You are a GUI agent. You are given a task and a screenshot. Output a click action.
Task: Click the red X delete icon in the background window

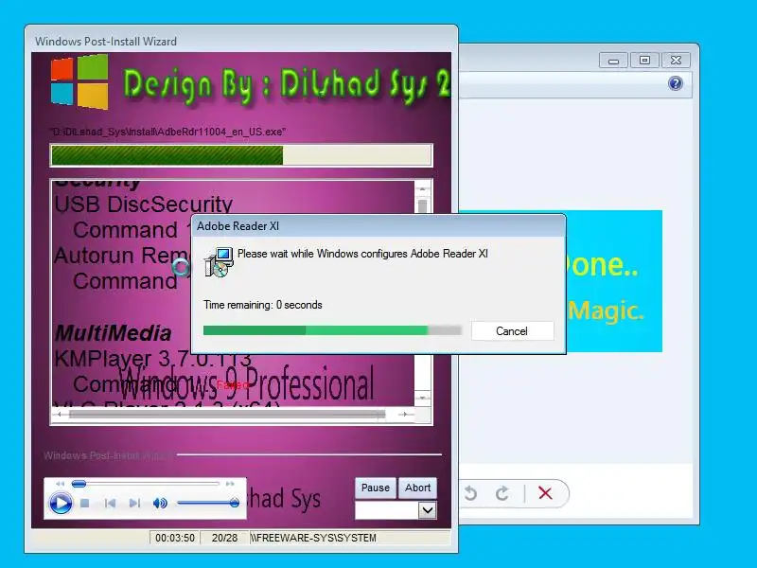click(x=546, y=493)
